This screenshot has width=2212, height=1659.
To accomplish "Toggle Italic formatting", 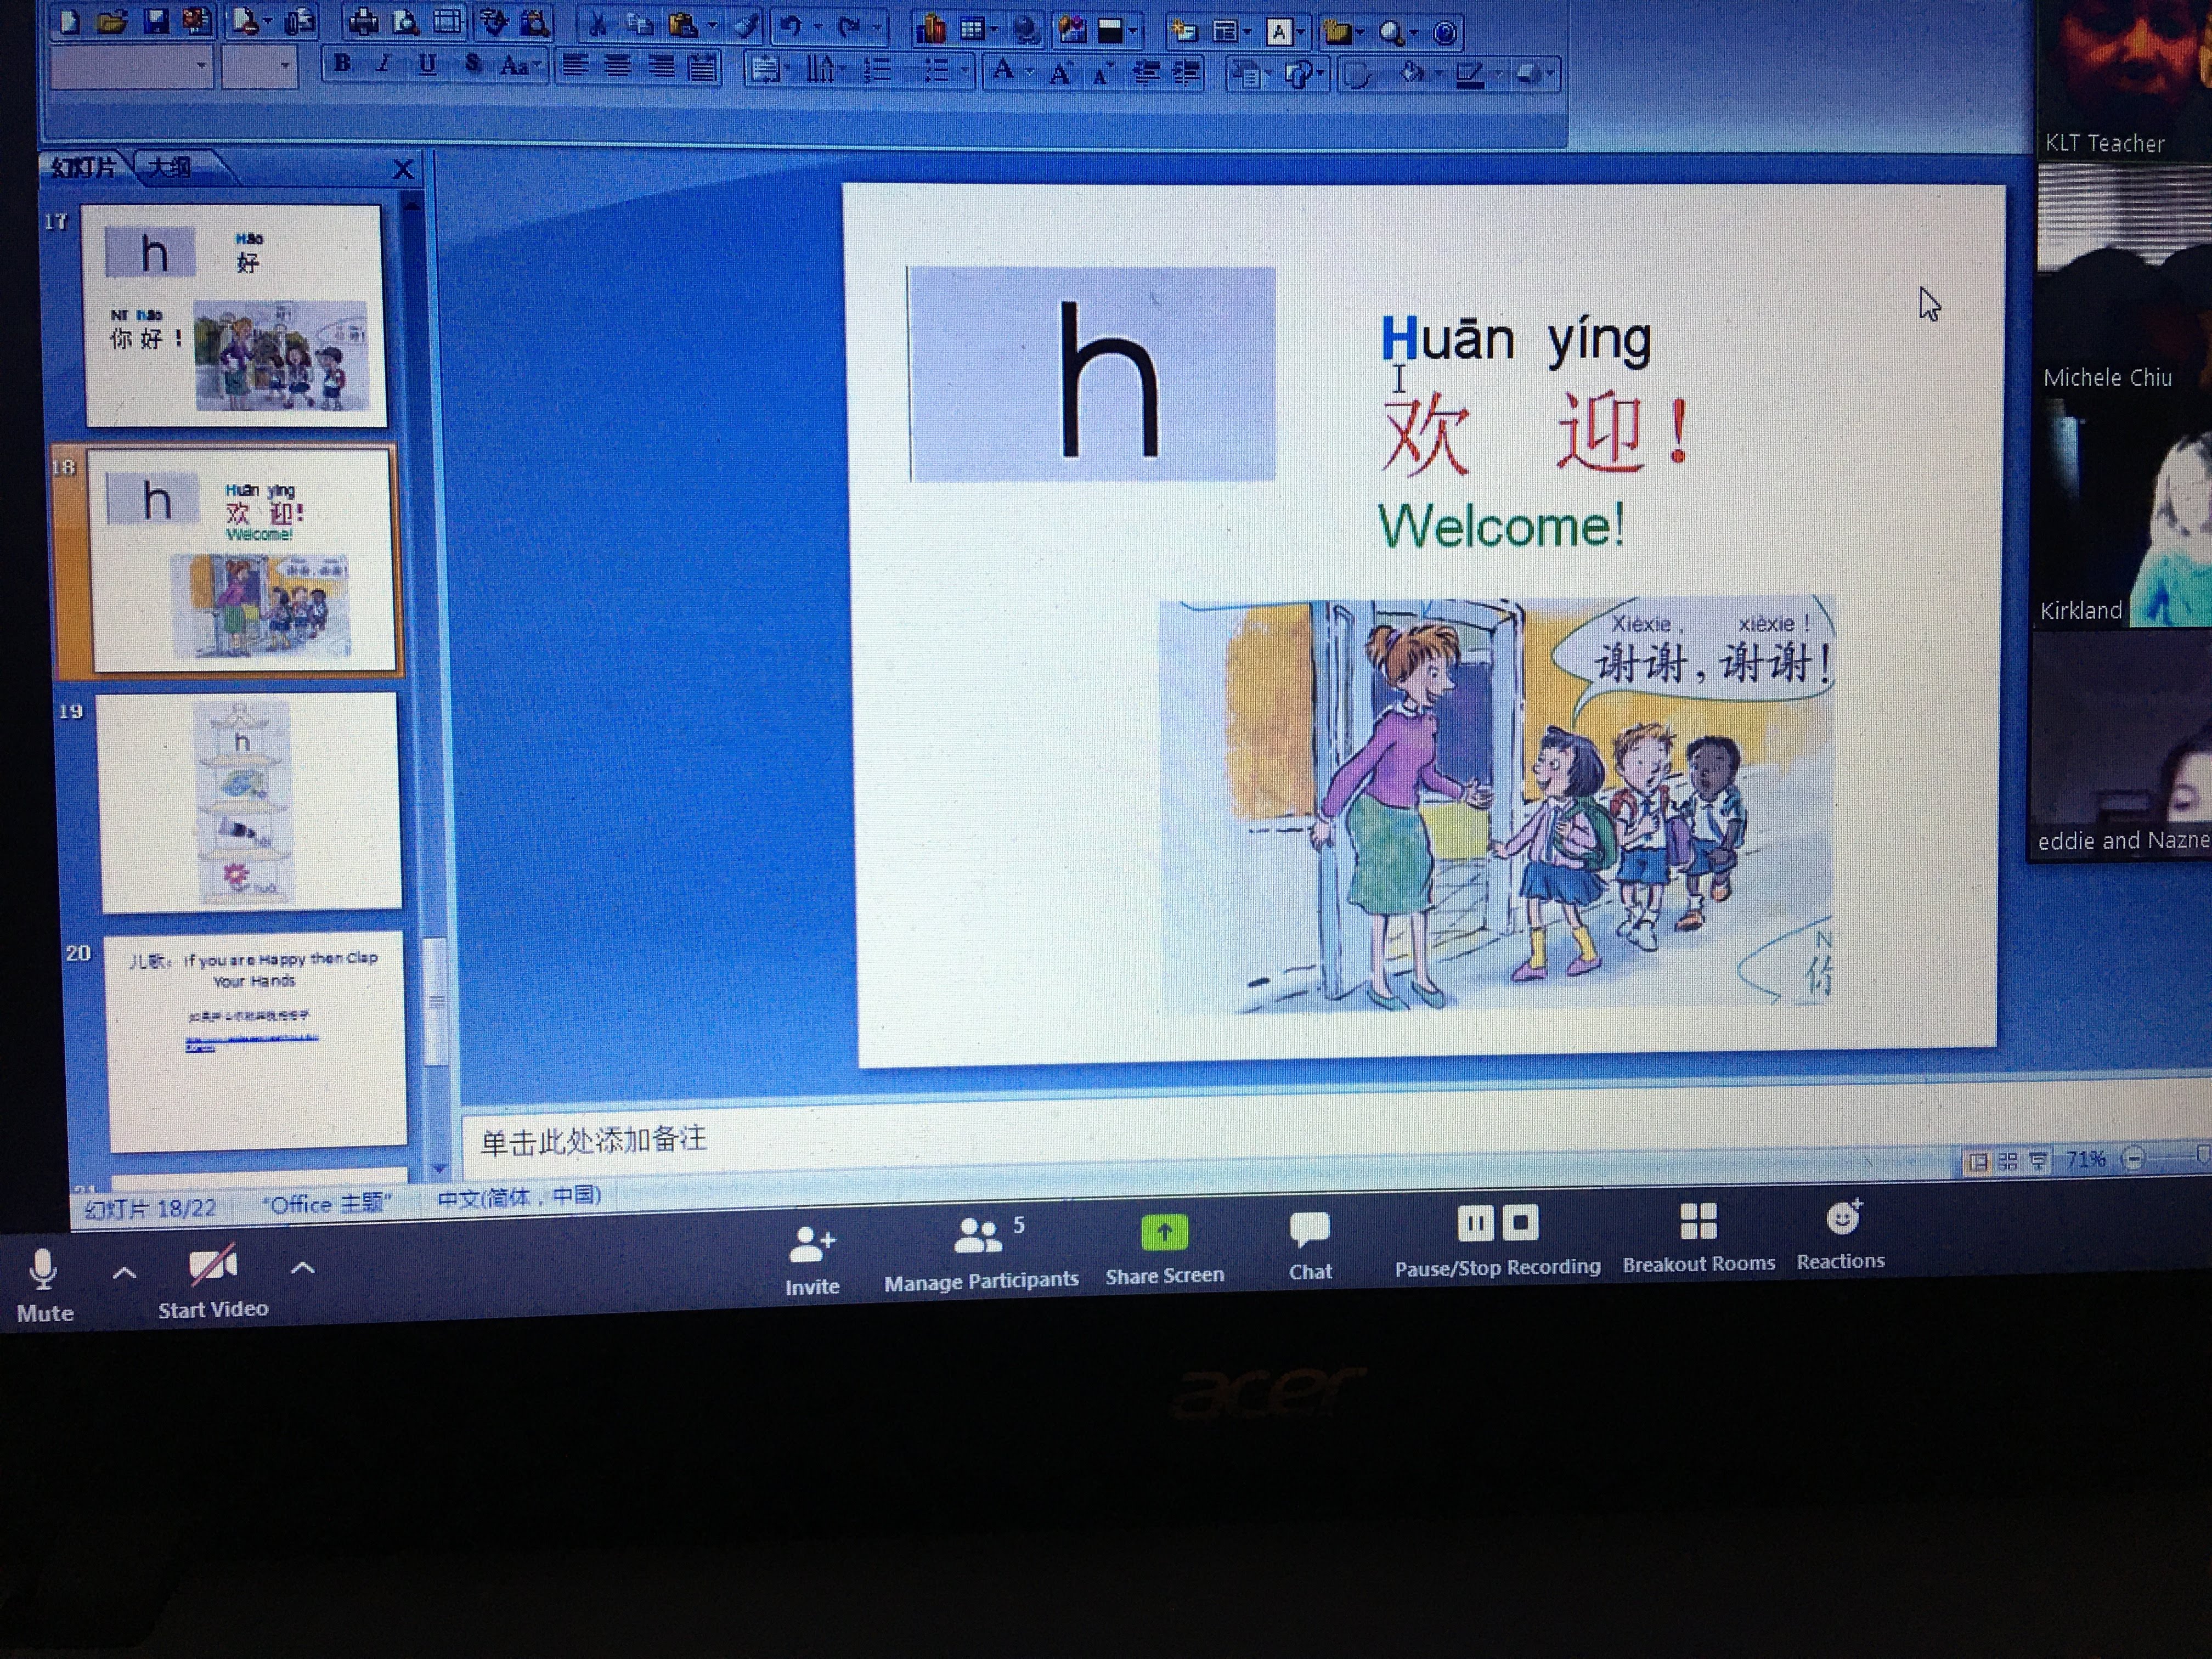I will 384,64.
